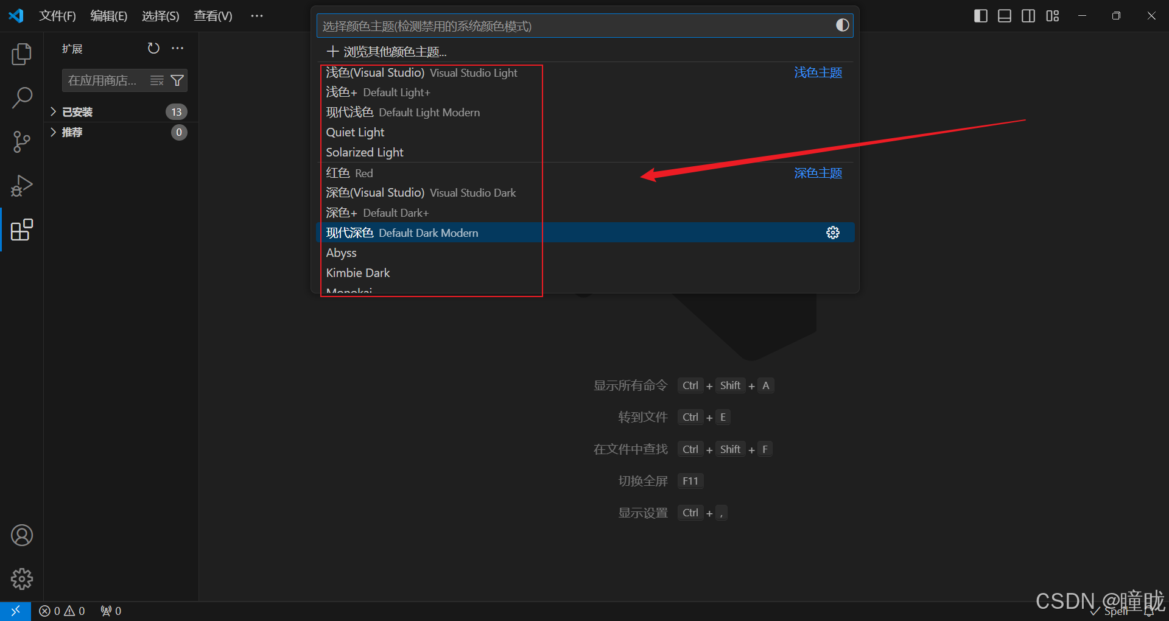Toggle primary side bar layout icon

coord(980,16)
